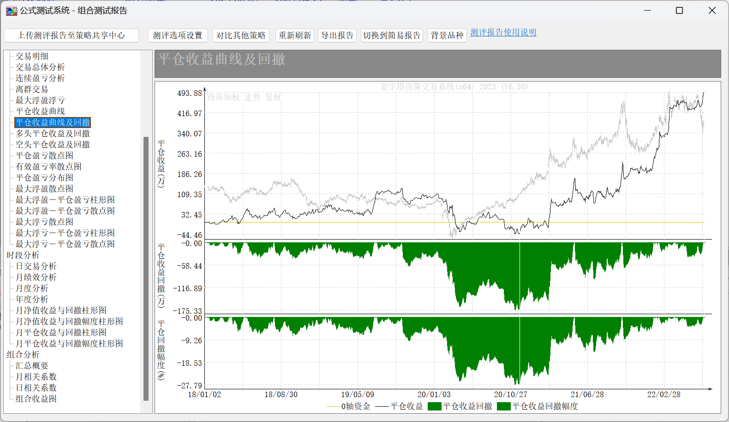Maximize the report window
The height and width of the screenshot is (422, 729).
pos(679,11)
